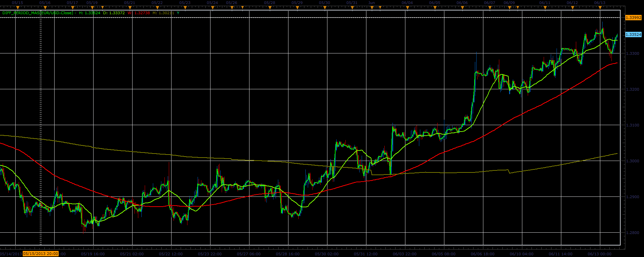The height and width of the screenshot is (257, 644).
Task: Click the 06/09 date label on top axis
Action: pos(509,3)
